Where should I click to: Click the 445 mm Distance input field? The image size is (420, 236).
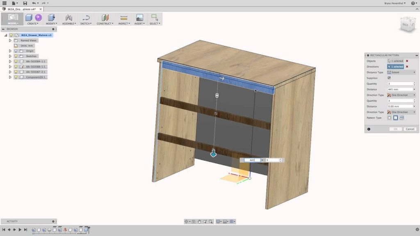pos(399,89)
